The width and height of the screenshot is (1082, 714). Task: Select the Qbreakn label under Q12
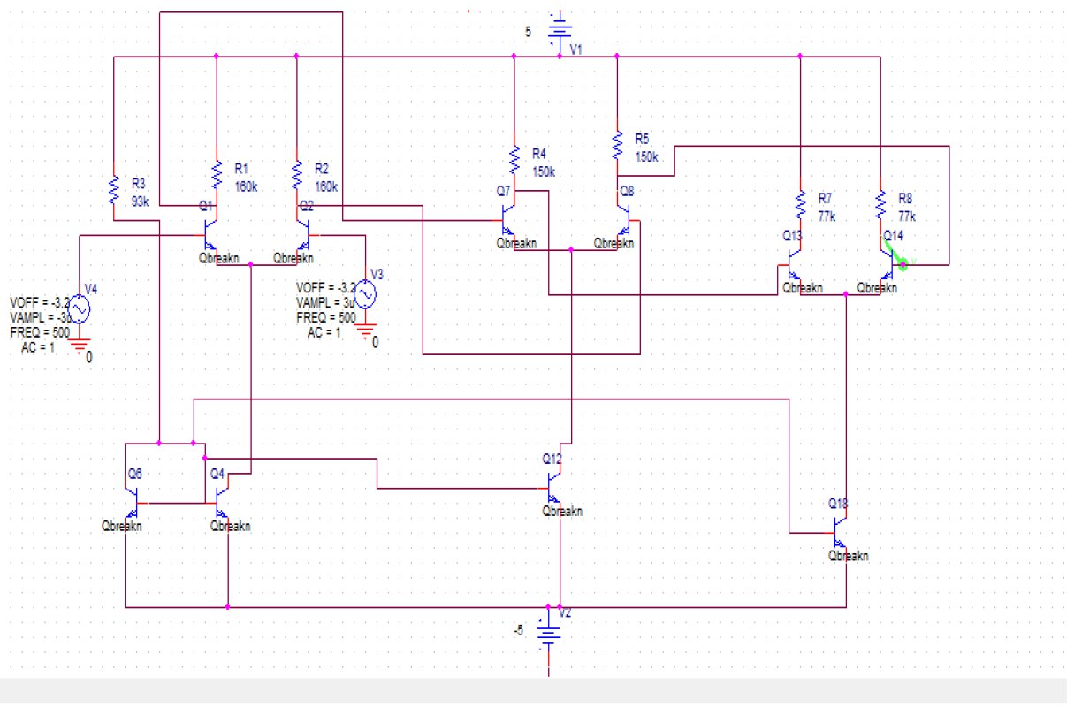(x=560, y=511)
